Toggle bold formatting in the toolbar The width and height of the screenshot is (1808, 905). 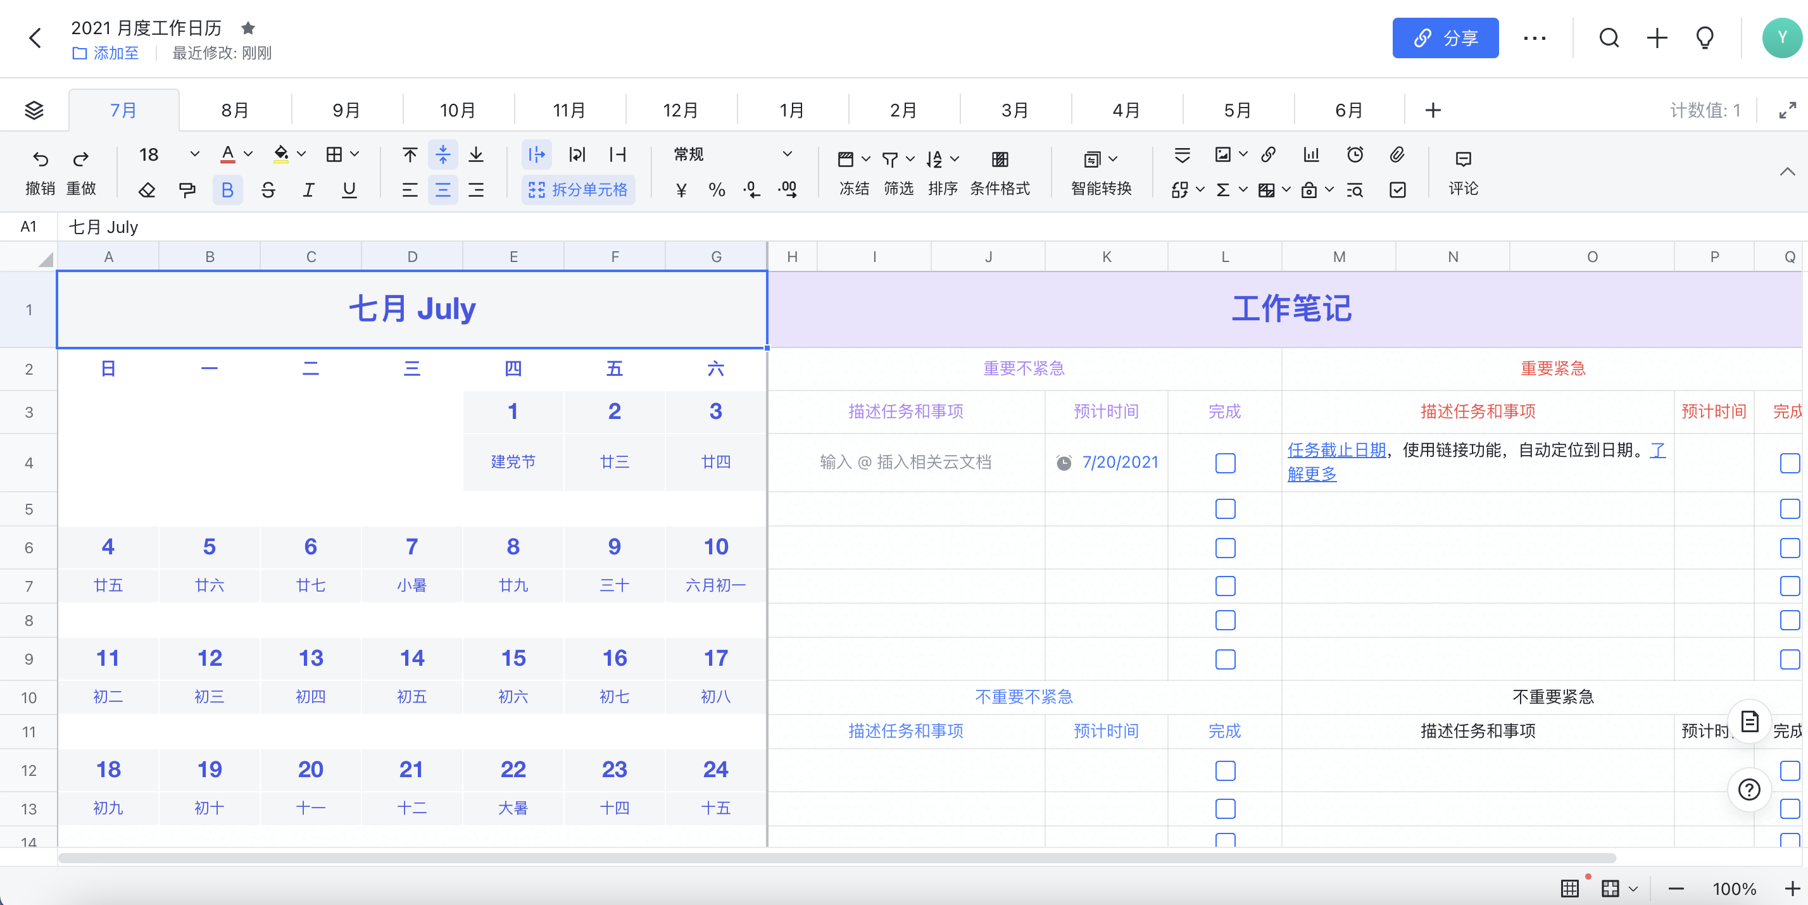click(x=227, y=189)
